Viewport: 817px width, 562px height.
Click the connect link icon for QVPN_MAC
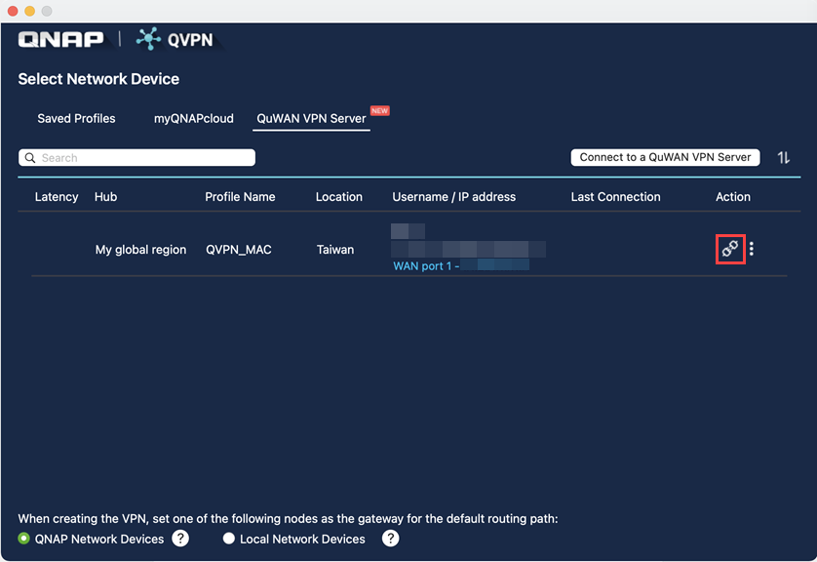tap(730, 249)
